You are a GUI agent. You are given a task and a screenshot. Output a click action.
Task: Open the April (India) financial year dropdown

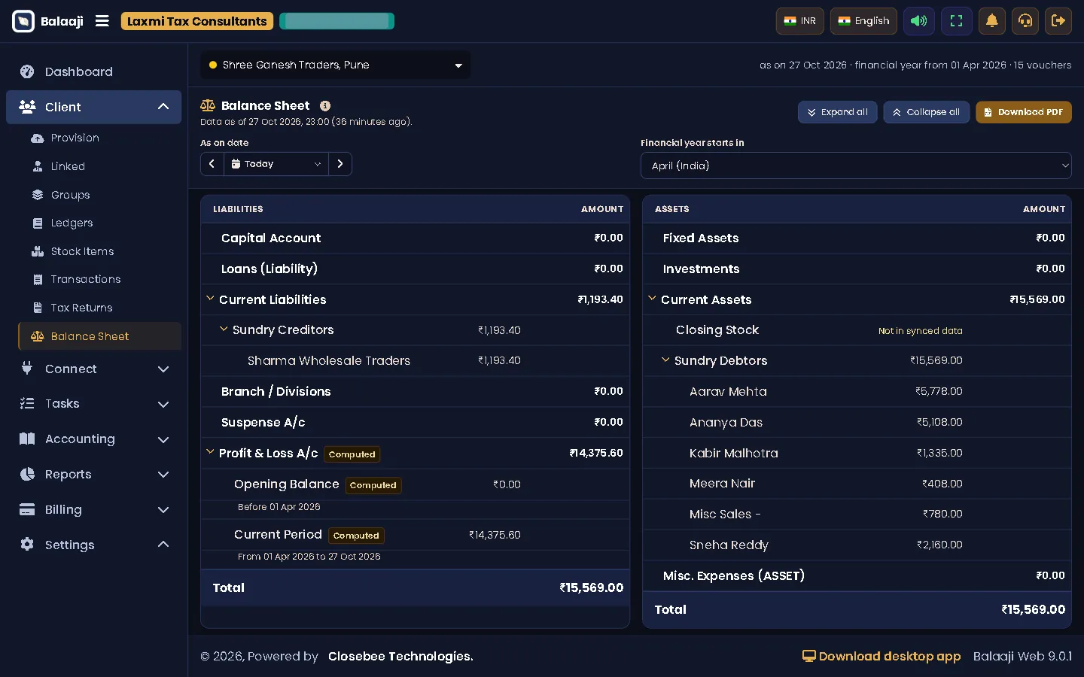(856, 165)
